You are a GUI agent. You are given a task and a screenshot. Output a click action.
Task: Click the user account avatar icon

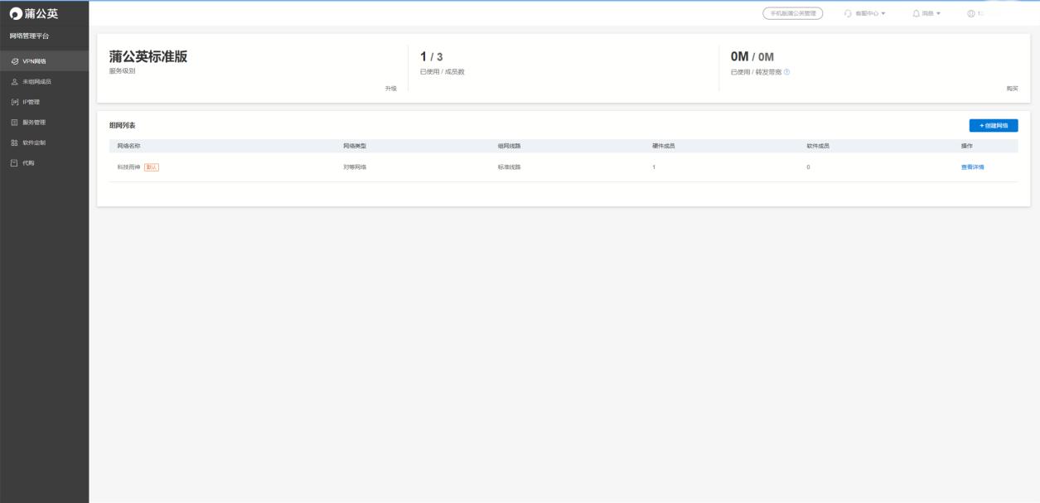(971, 13)
